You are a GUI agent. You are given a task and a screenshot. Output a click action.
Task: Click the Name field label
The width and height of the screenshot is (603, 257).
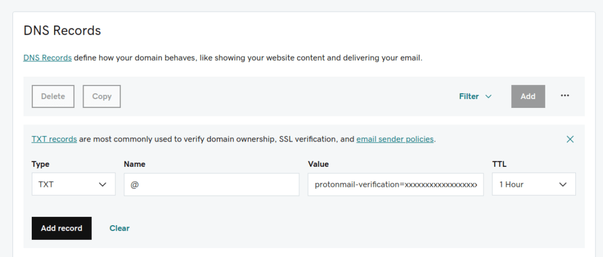pyautogui.click(x=135, y=164)
